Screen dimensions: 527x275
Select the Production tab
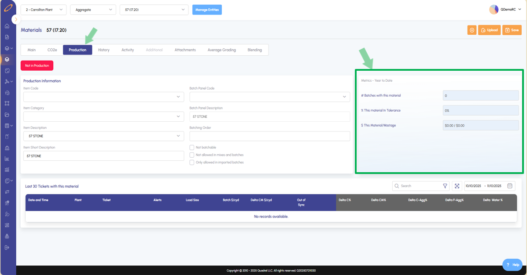[x=77, y=50]
